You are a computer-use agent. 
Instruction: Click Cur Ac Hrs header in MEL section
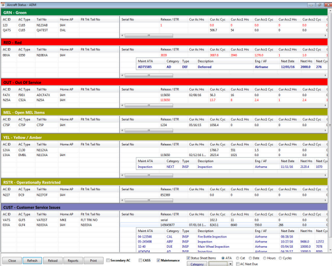pyautogui.click(x=198, y=119)
